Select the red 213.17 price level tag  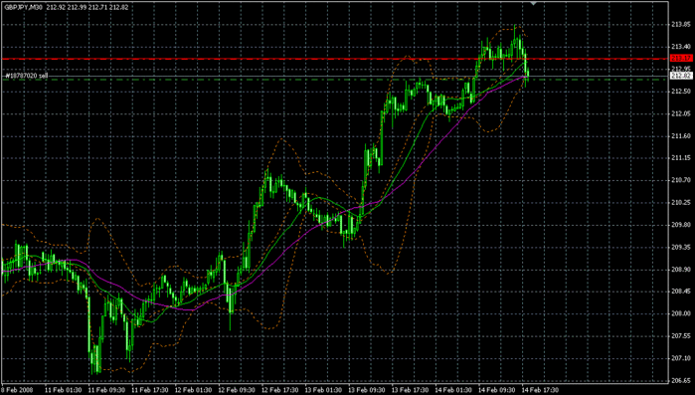tap(681, 59)
